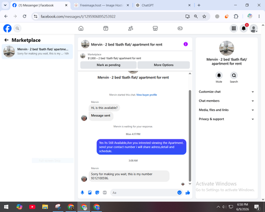This screenshot has width=265, height=212.
Task: Expand the Chat members section
Action: [226, 101]
